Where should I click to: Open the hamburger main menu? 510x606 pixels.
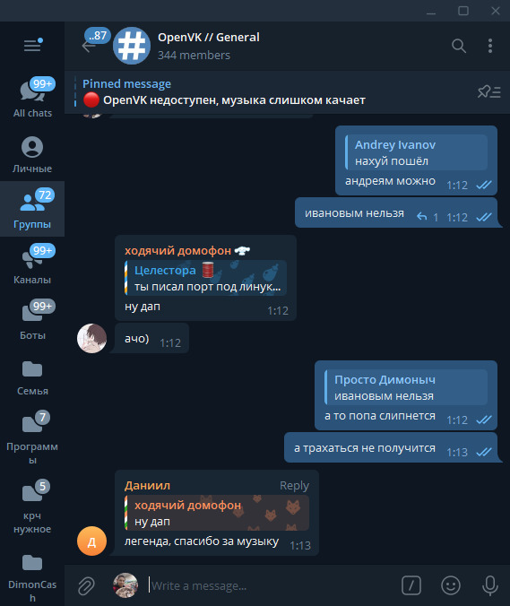32,45
